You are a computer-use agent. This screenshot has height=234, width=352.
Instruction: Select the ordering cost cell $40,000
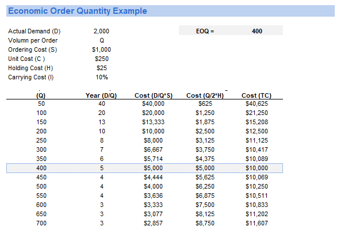153,103
